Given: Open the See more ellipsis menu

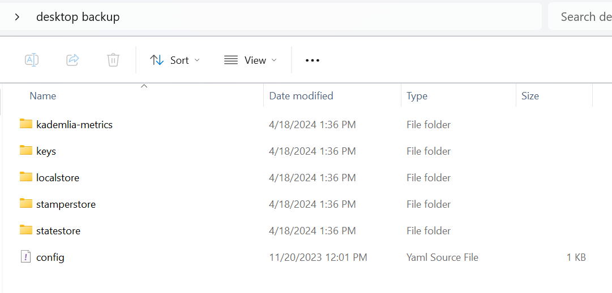Looking at the screenshot, I should (x=313, y=60).
